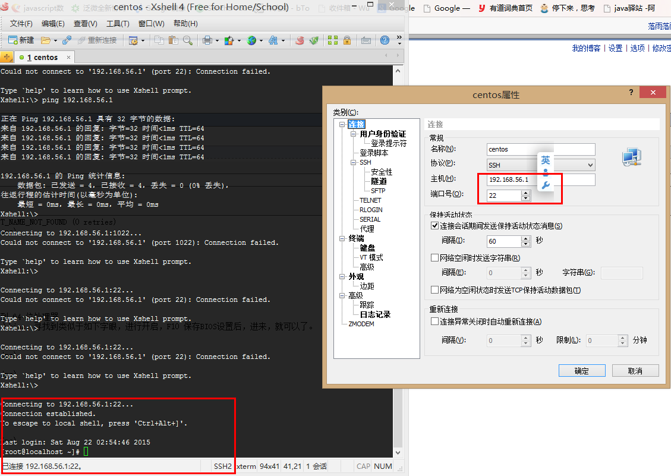Open dropdown arrow next to folder icon
Viewport: 671px width, 476px height.
(x=56, y=40)
